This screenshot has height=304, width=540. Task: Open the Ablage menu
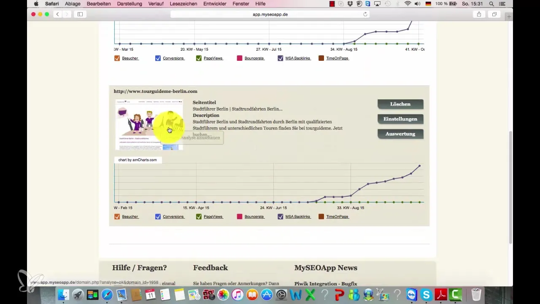73,4
